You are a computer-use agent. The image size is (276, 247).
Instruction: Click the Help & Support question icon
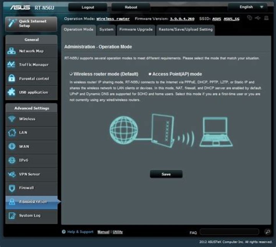coord(64,232)
